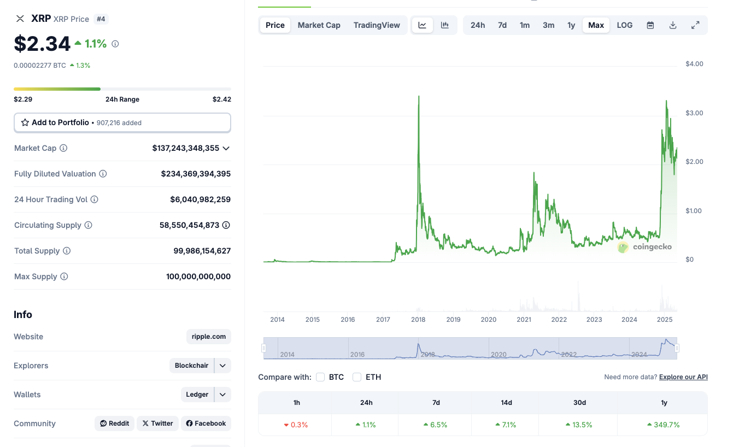The image size is (739, 447).
Task: Set chart range to 1m
Action: tap(525, 25)
